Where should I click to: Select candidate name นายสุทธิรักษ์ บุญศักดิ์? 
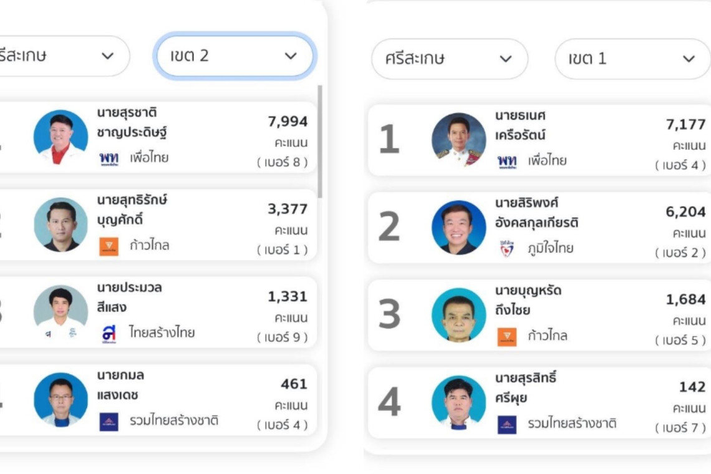point(132,210)
